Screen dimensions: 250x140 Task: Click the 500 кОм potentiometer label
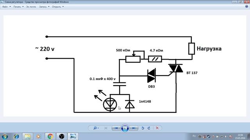click(123, 50)
